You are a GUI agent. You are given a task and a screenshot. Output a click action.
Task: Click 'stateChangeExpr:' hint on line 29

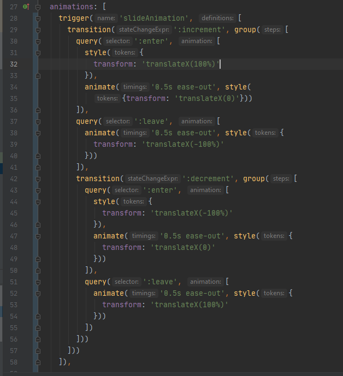click(x=144, y=29)
